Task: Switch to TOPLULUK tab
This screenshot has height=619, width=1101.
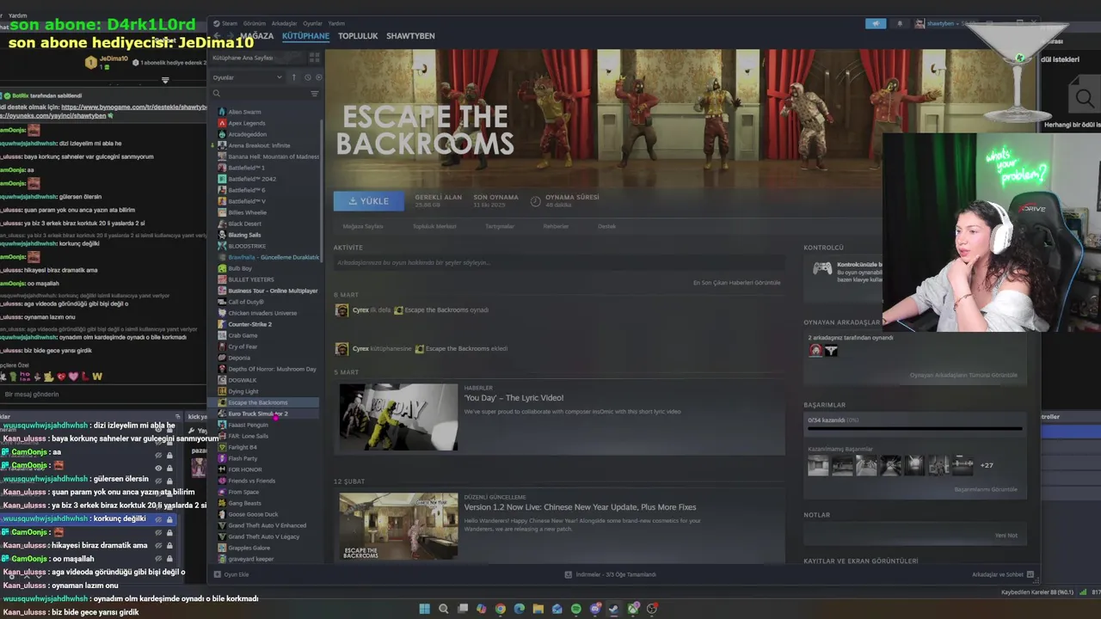Action: 358,36
